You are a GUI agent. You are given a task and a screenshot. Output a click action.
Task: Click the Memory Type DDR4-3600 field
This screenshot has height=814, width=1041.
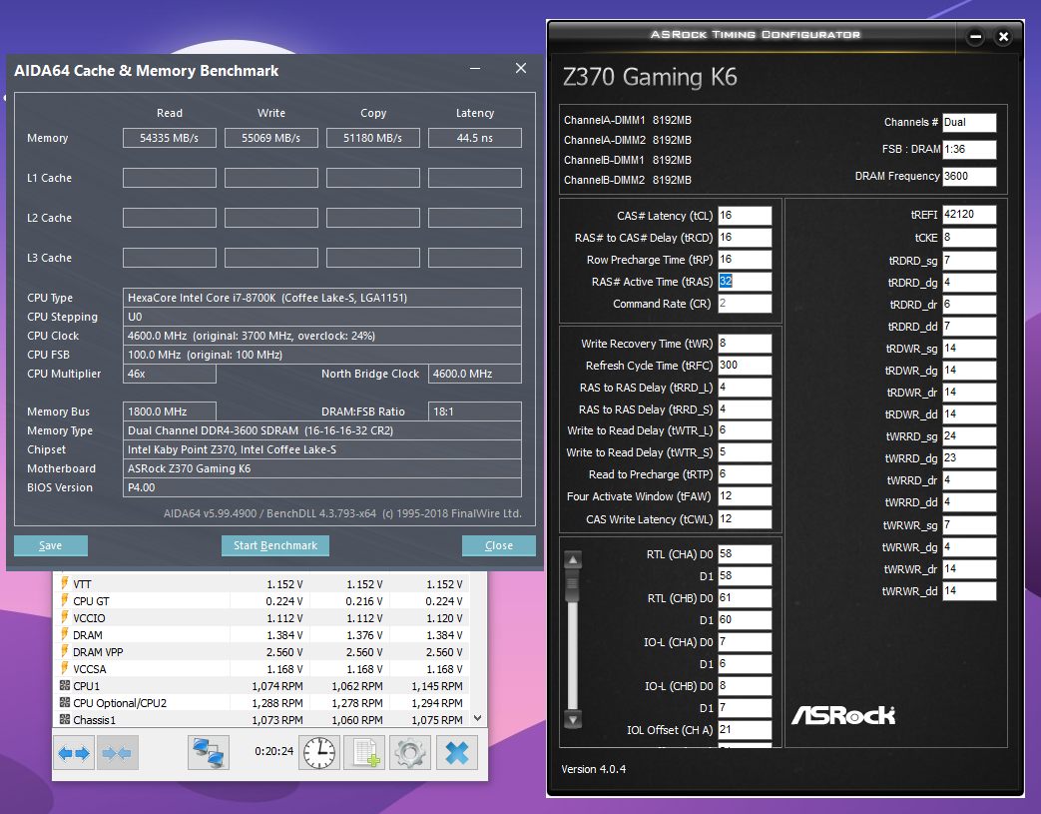(322, 430)
